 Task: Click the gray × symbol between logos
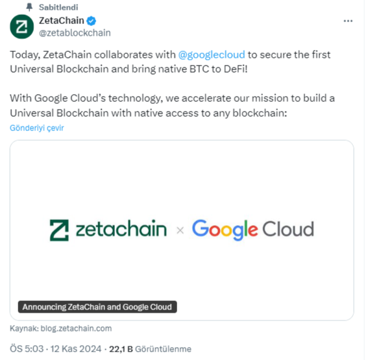pyautogui.click(x=180, y=230)
